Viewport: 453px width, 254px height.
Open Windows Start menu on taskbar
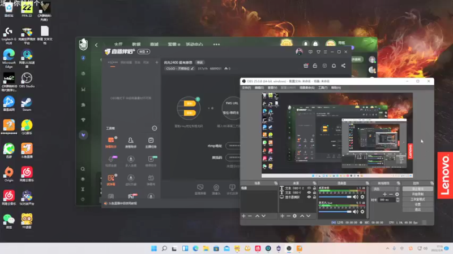pos(154,248)
